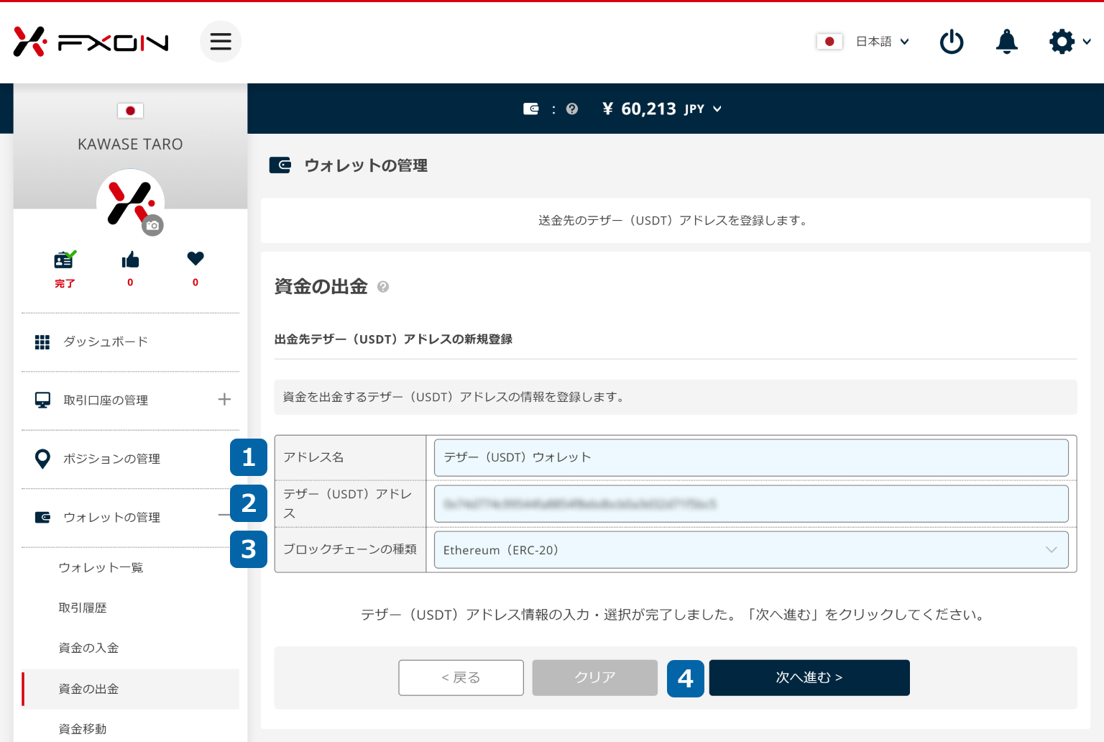Go to 資金の入金 submenu
1104x742 pixels.
click(88, 648)
